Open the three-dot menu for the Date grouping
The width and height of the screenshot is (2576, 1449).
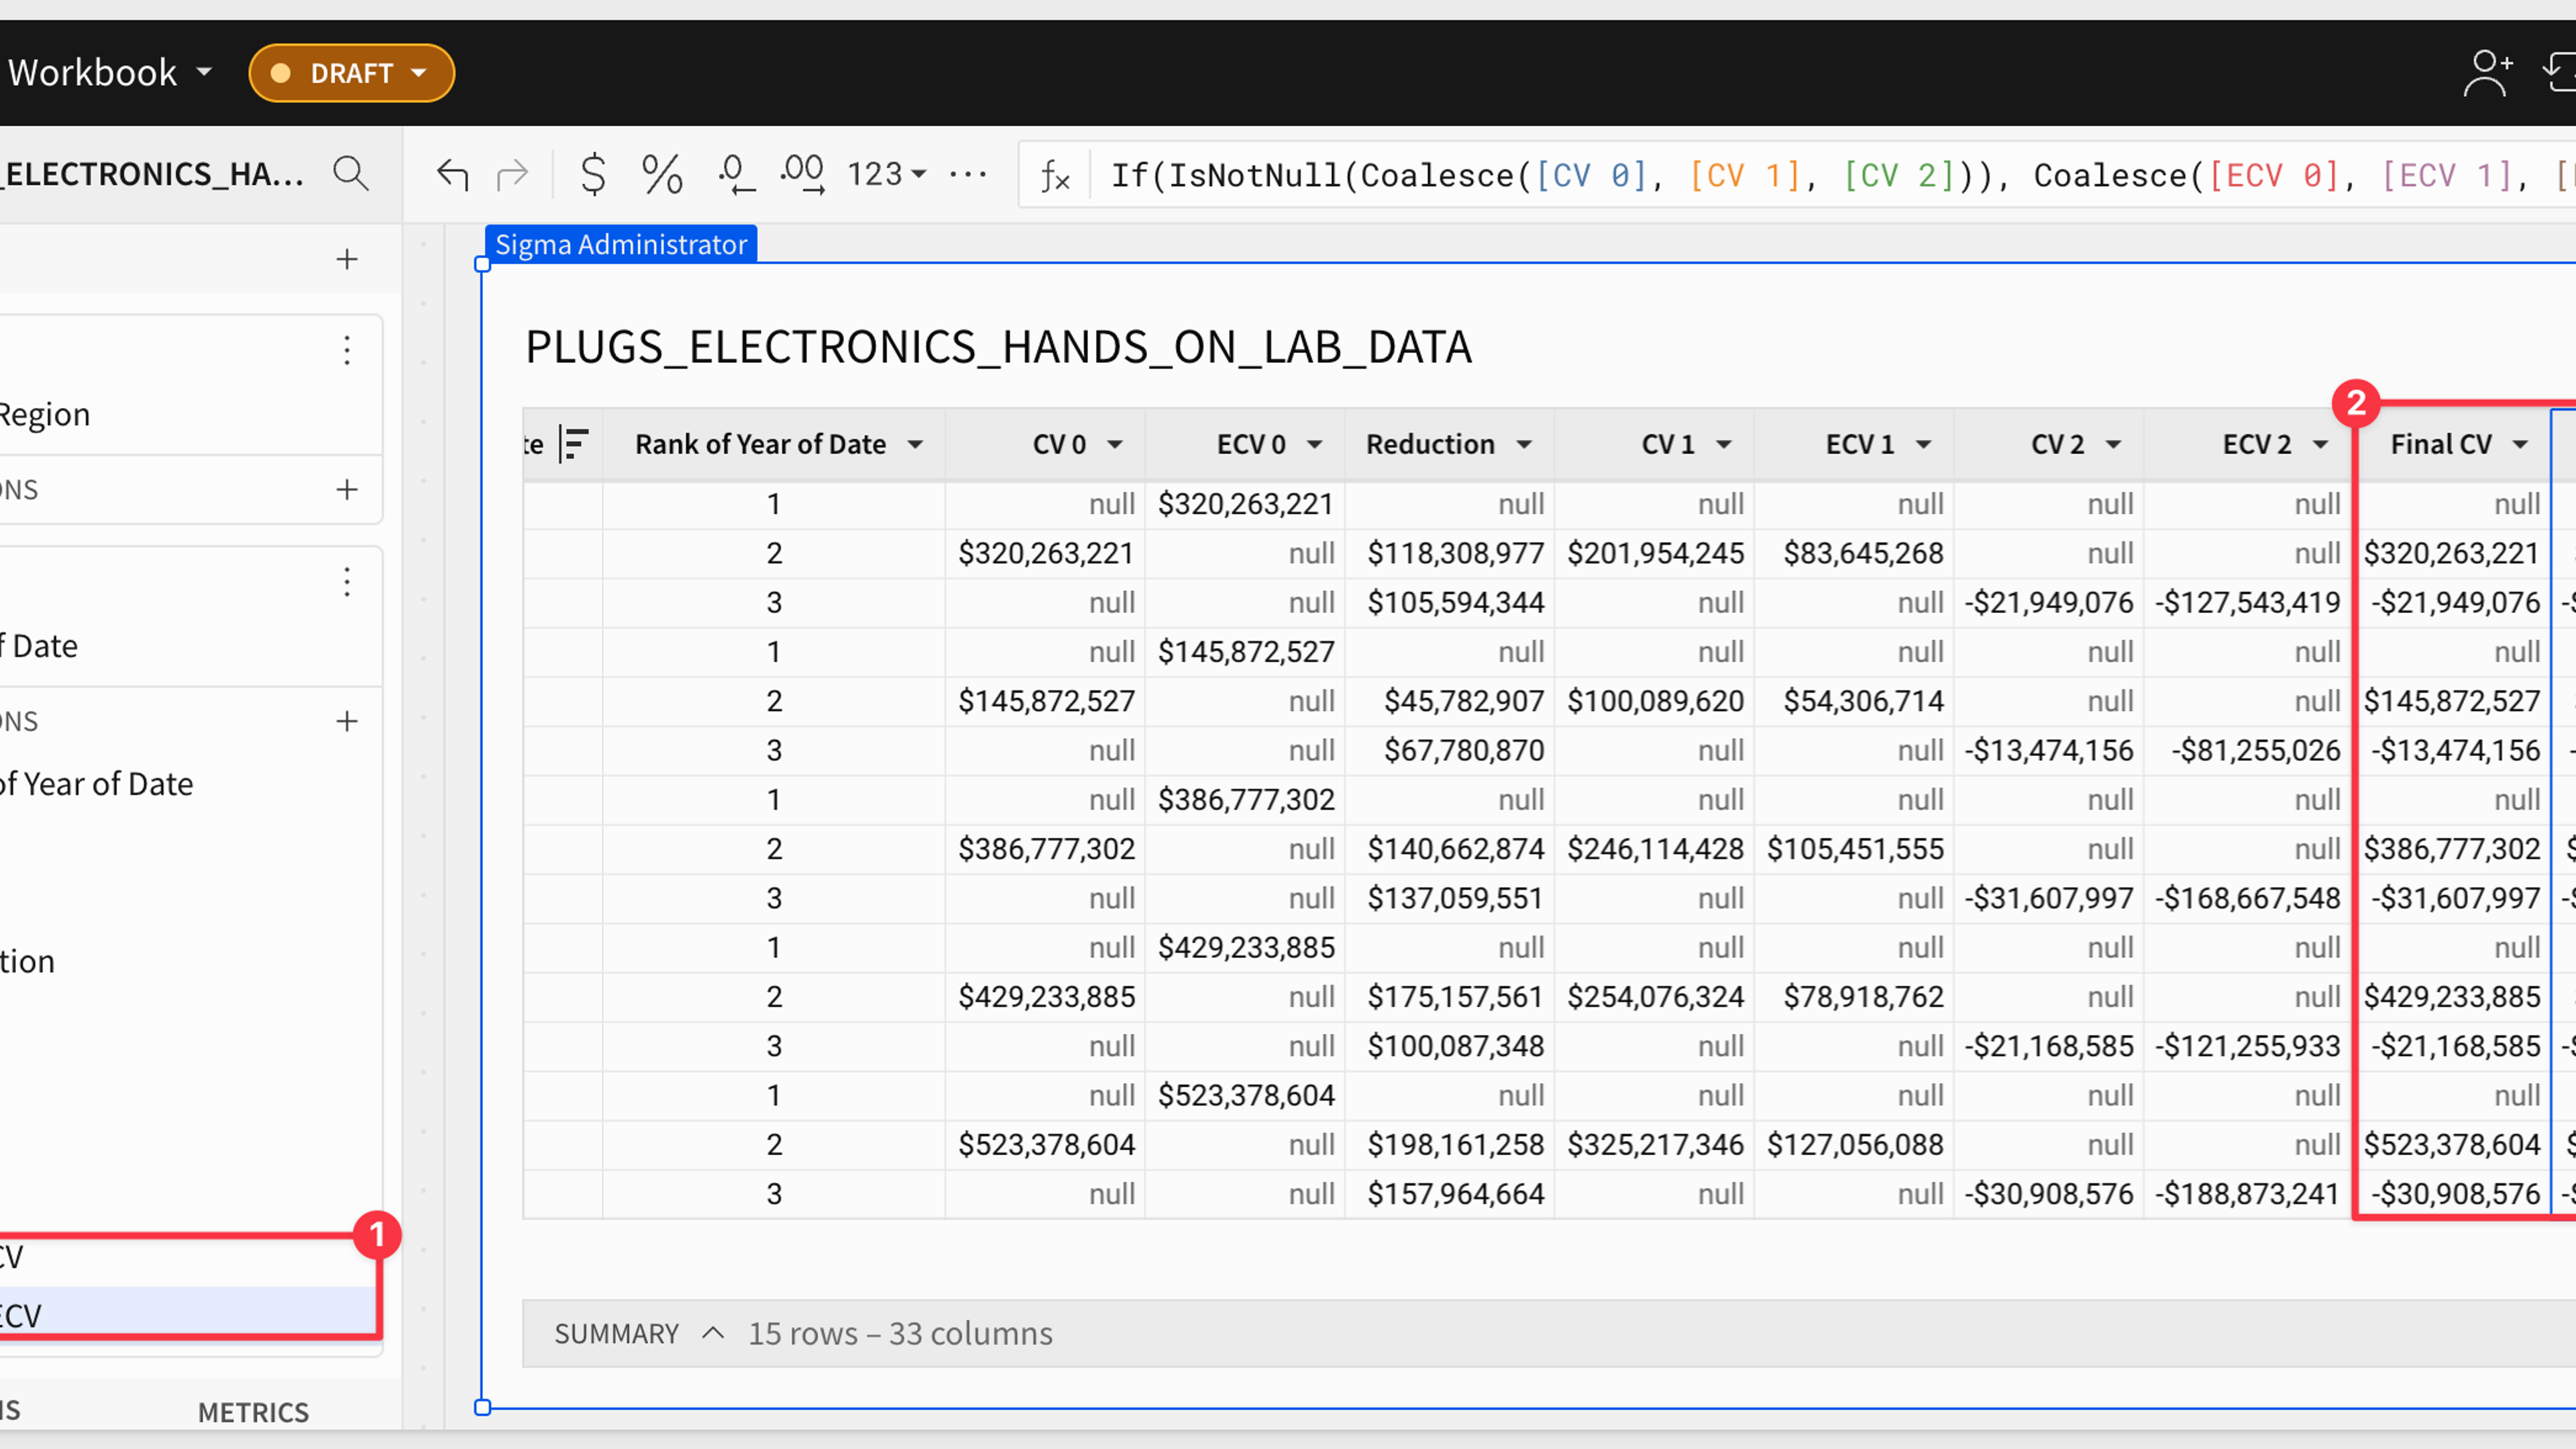click(x=347, y=581)
